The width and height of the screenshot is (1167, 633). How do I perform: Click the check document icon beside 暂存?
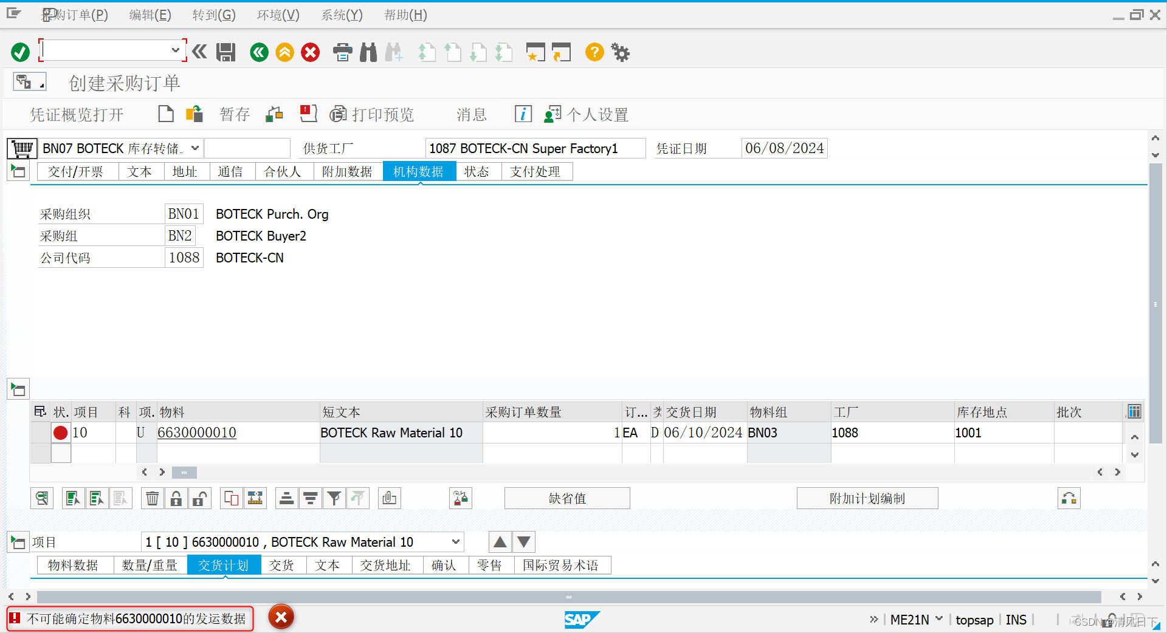click(x=275, y=114)
